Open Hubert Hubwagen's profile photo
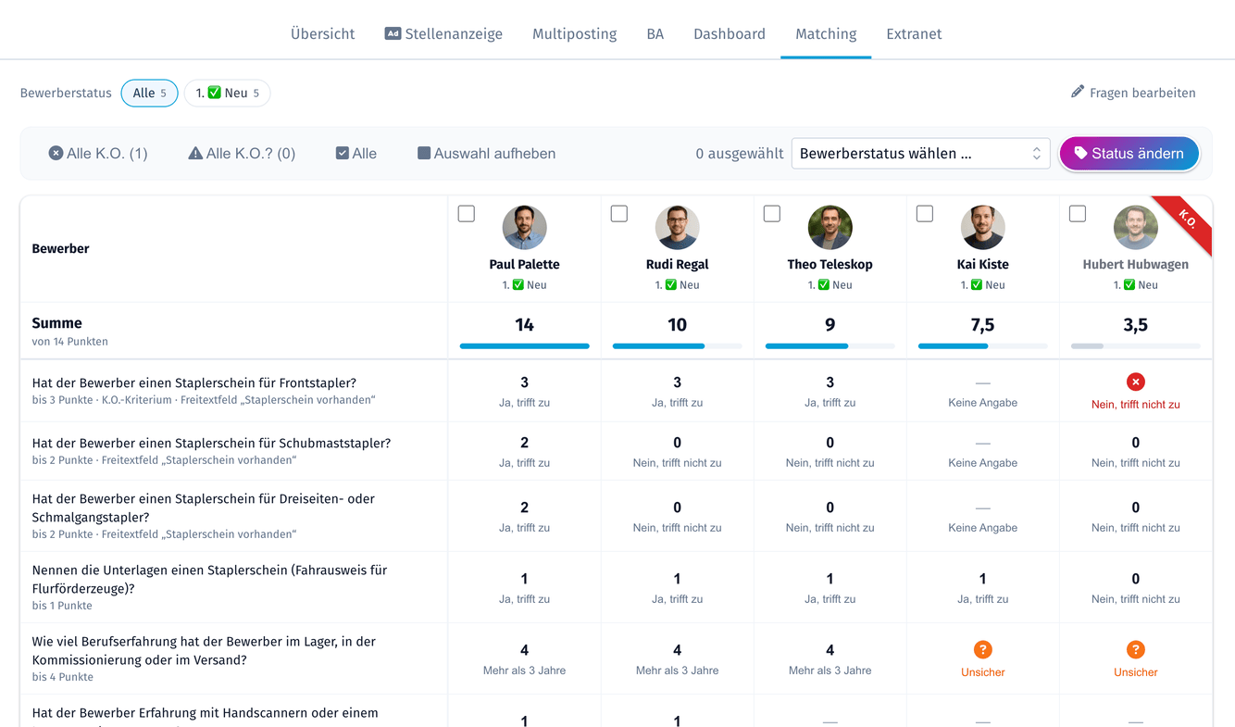 point(1136,228)
